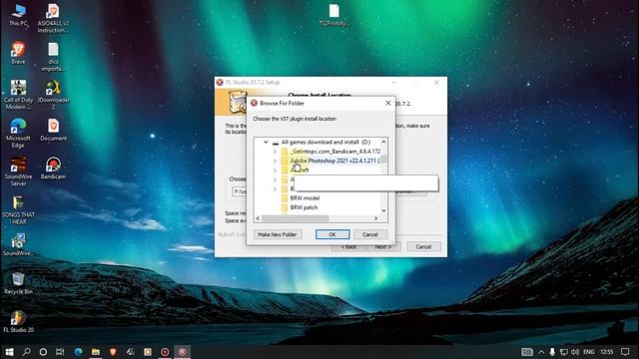Launch FL Studio 20 desktop shortcut
639x359 pixels.
pos(18,321)
